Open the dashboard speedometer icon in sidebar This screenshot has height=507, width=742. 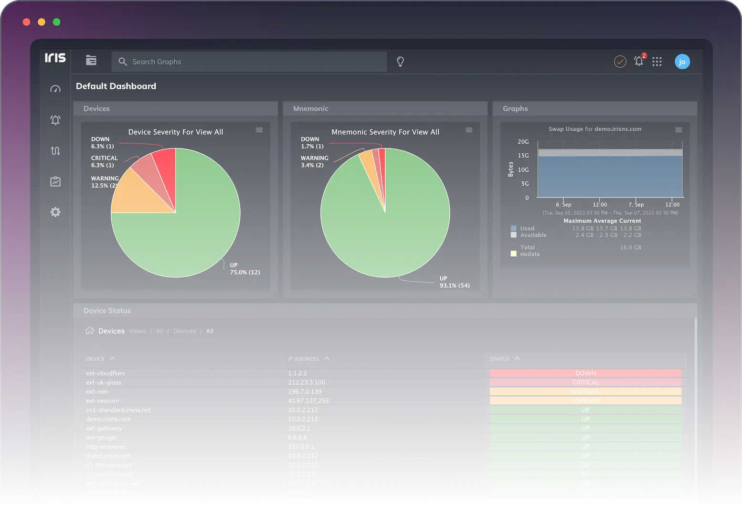55,89
